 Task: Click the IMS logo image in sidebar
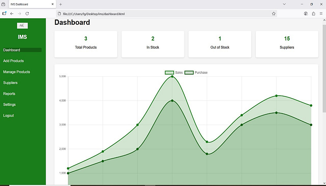(x=22, y=25)
